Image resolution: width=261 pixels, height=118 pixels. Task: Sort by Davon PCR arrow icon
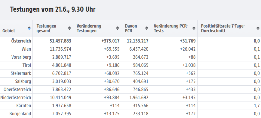(x=147, y=28)
